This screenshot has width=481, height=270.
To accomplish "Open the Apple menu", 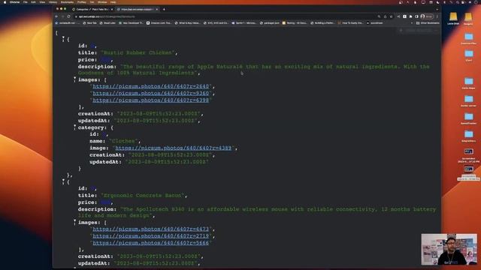I will (5, 2).
